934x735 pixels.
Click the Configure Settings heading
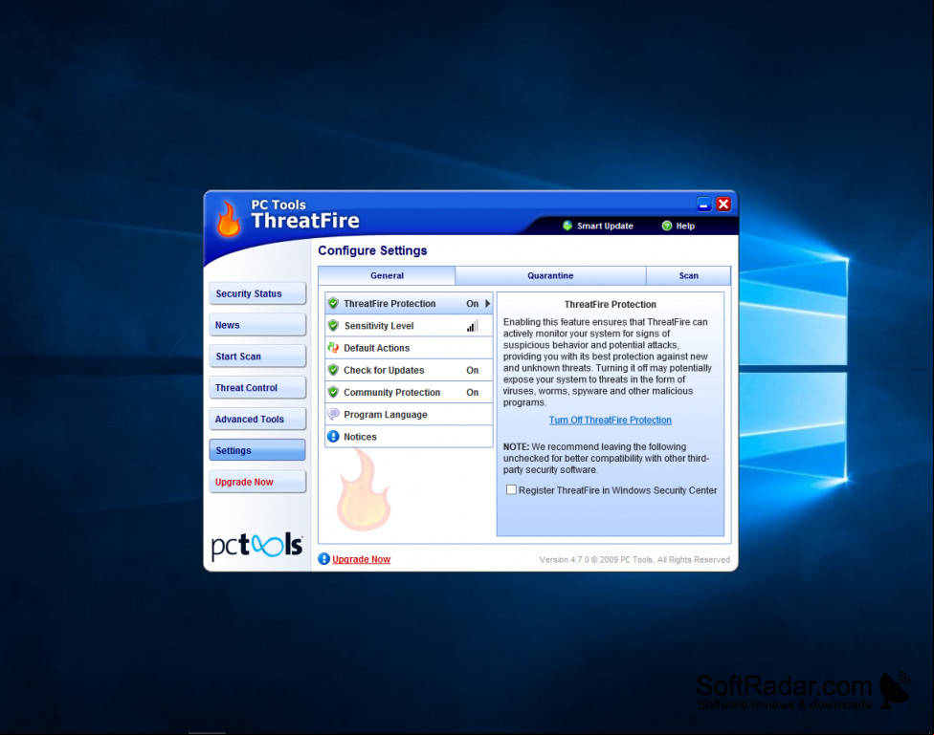372,250
